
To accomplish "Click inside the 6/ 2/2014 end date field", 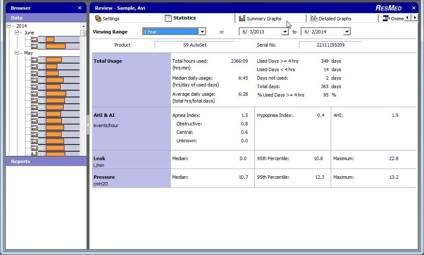I will [x=323, y=32].
